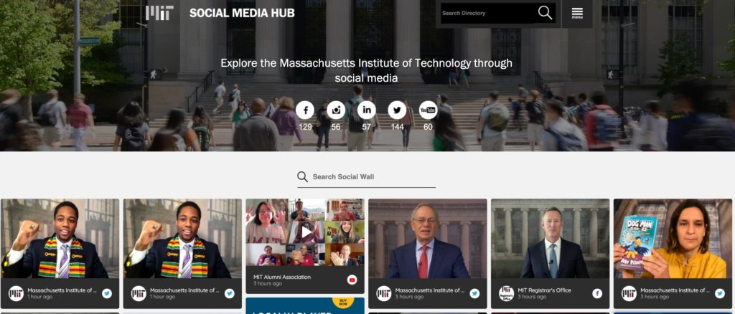Image resolution: width=735 pixels, height=314 pixels.
Task: Open the Twitter accounts circle icon
Action: 397,110
